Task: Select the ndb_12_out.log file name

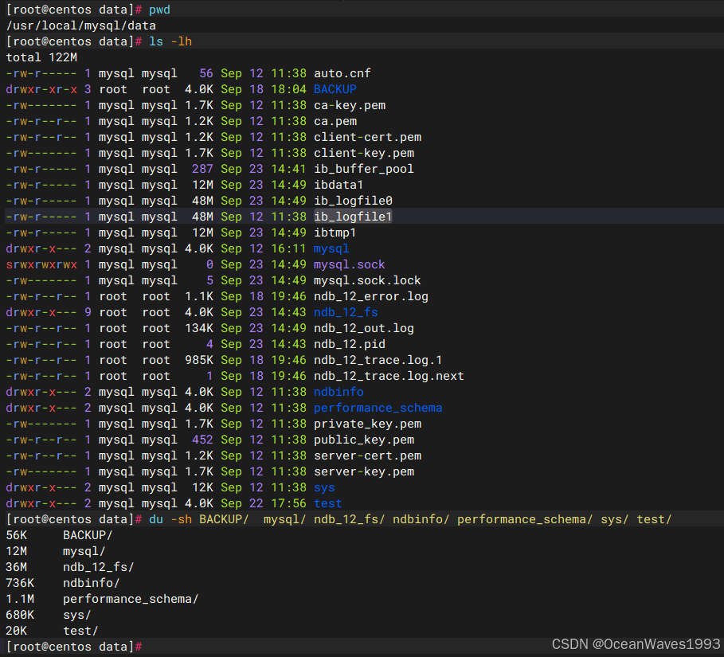Action: 364,328
